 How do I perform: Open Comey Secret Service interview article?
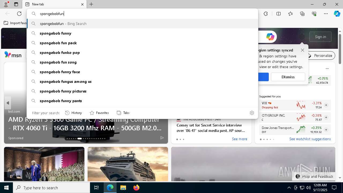211,128
